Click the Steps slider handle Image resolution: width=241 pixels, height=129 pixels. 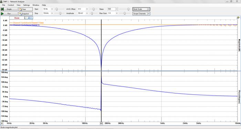(x=128, y=9)
